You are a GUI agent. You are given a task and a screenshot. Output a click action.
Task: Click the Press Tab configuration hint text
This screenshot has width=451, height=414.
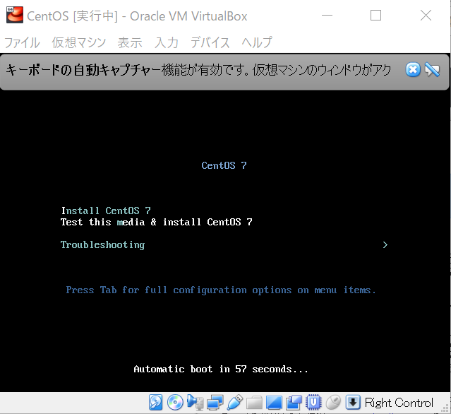tap(221, 290)
